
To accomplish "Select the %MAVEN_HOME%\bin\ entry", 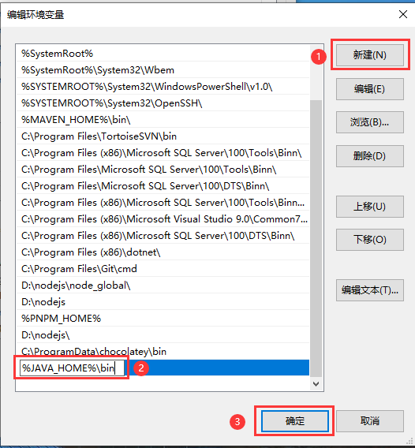I will (163, 120).
